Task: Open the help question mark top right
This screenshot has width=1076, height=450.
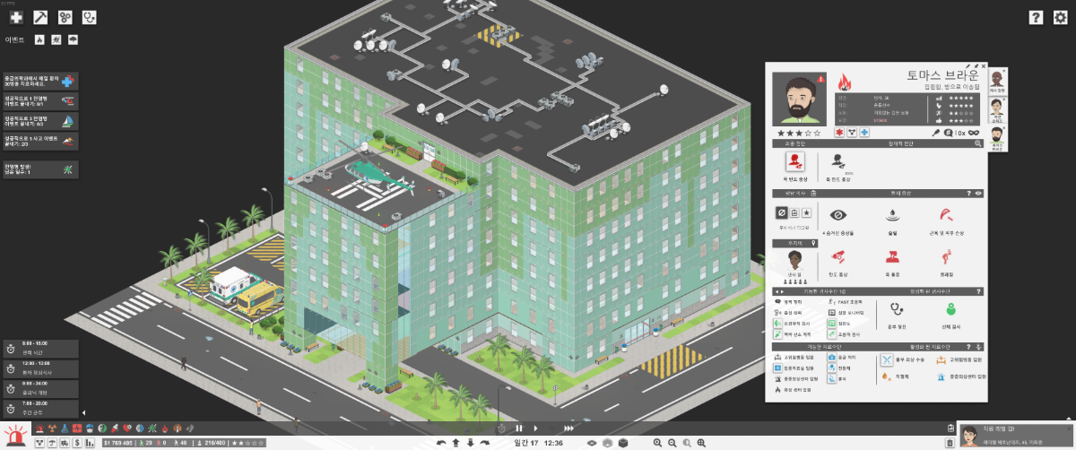Action: click(x=1036, y=17)
